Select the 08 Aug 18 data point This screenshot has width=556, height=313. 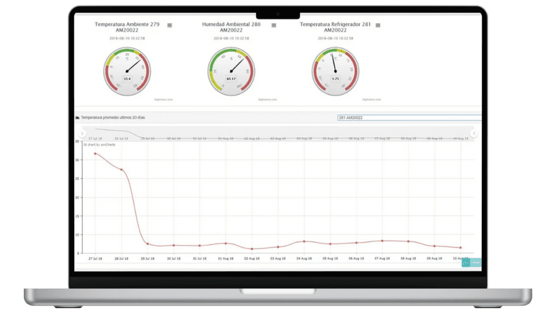pos(408,241)
